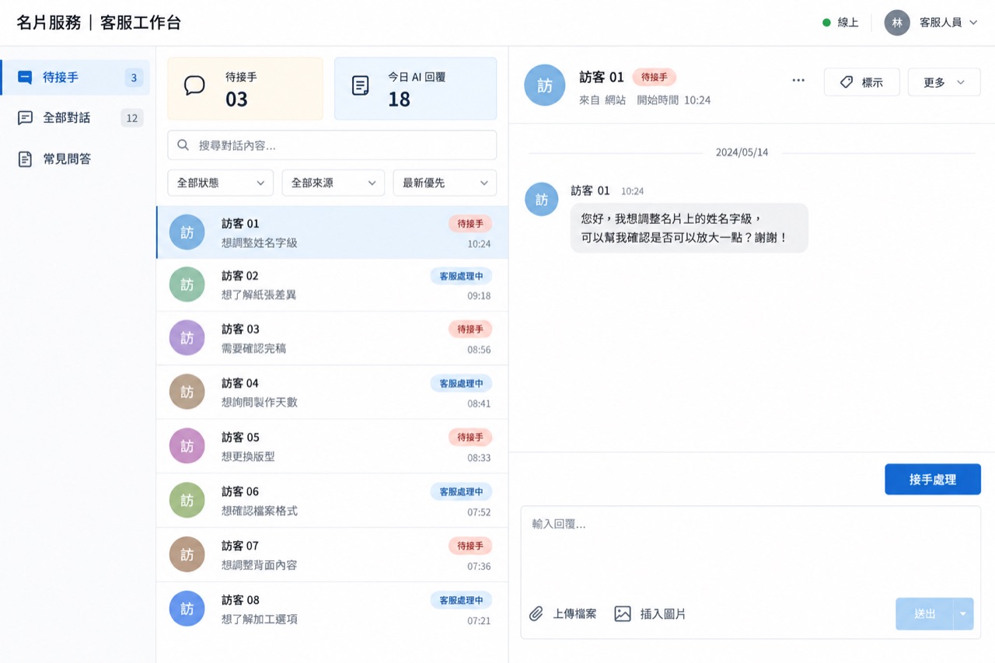This screenshot has height=663, width=995.
Task: Click the 接手處理 button
Action: point(933,480)
